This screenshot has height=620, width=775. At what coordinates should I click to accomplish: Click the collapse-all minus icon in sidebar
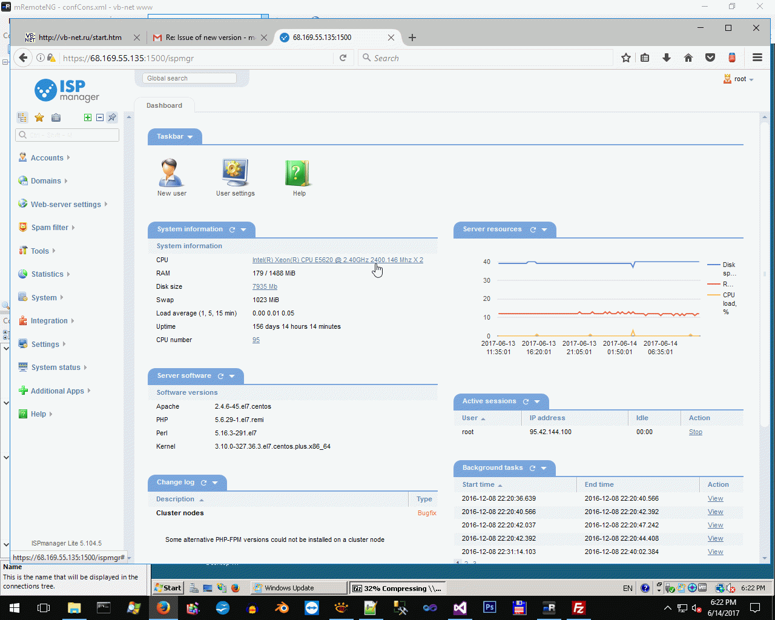tap(100, 117)
